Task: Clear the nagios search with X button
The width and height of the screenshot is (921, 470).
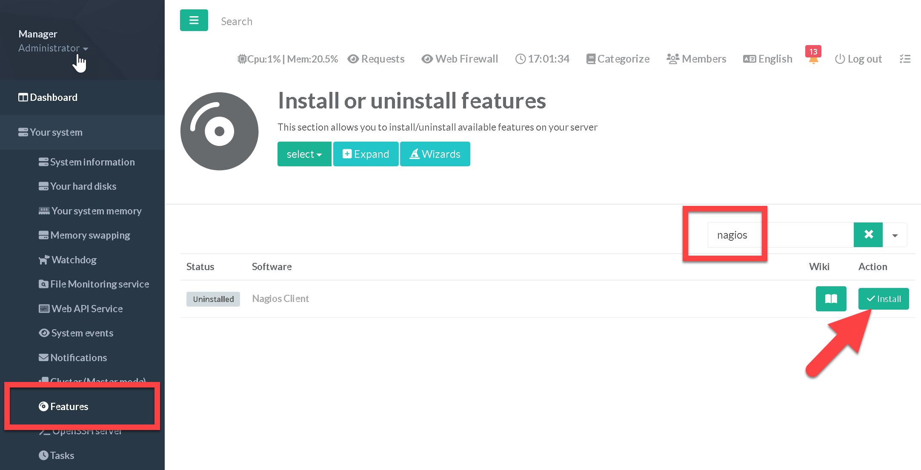Action: (868, 235)
